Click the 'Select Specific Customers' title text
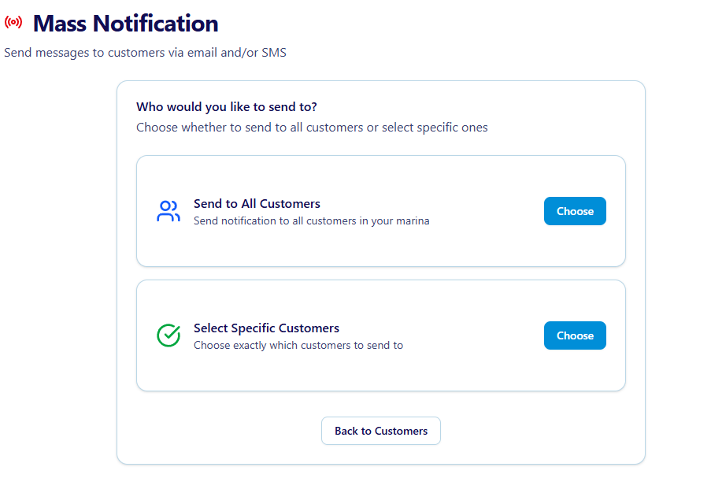The height and width of the screenshot is (478, 711). point(266,328)
